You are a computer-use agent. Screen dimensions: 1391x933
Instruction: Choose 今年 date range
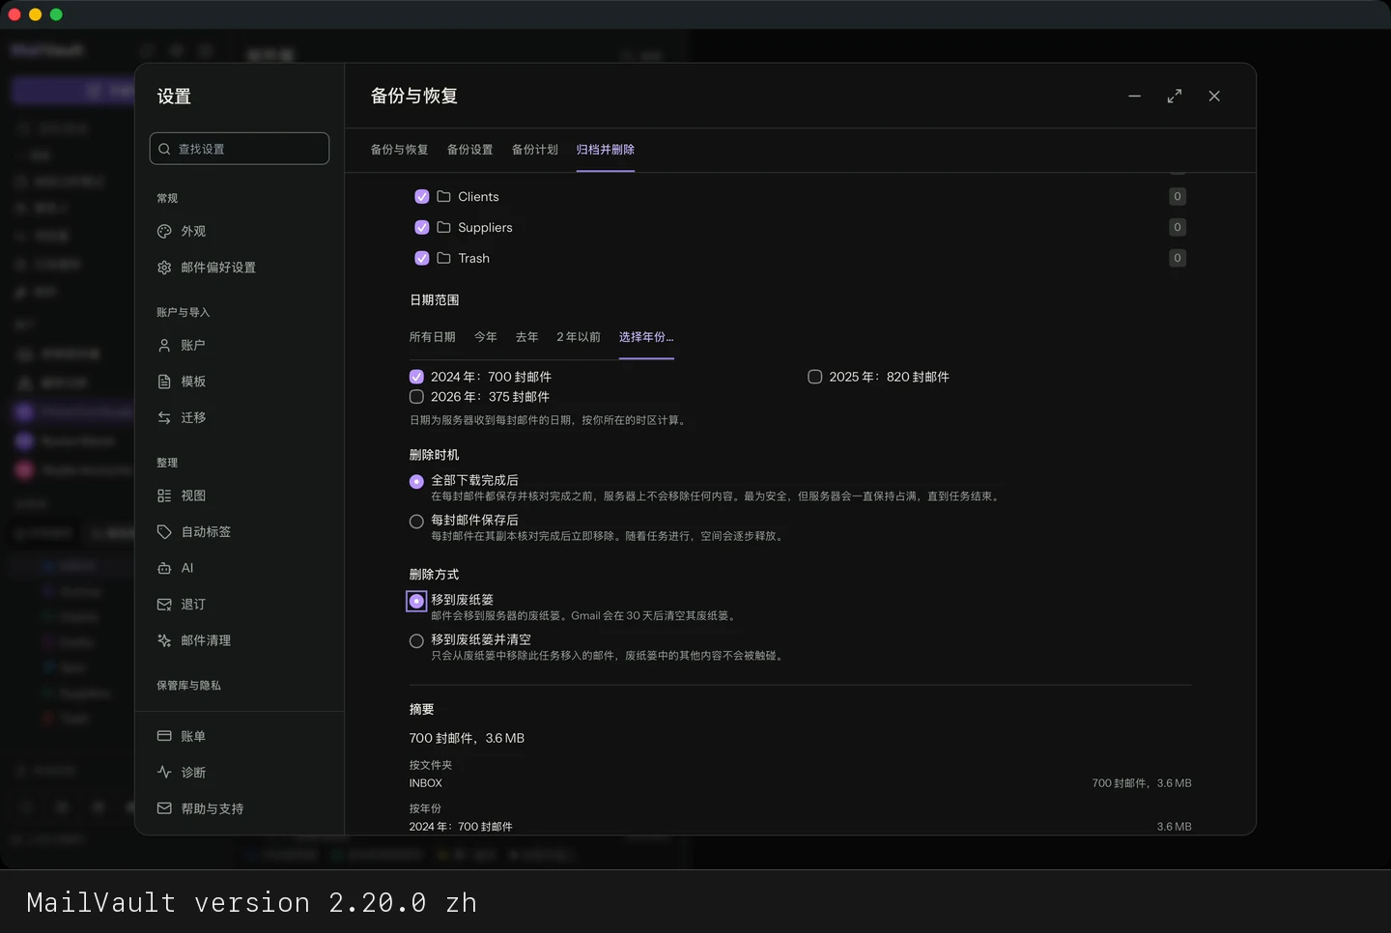pos(486,337)
